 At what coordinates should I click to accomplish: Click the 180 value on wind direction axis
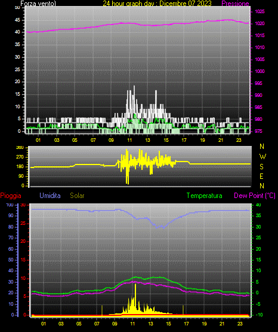click(20, 167)
